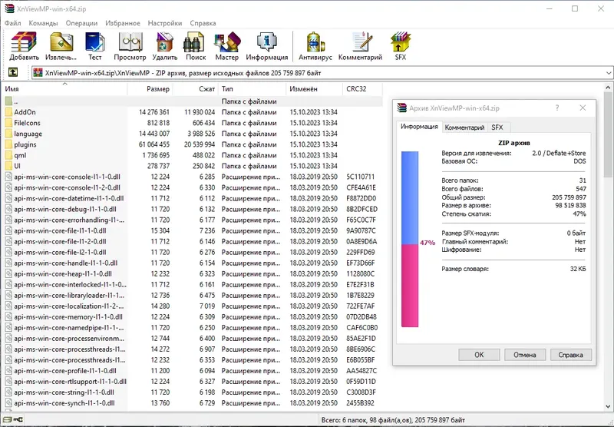Select the language folder row

[192, 134]
